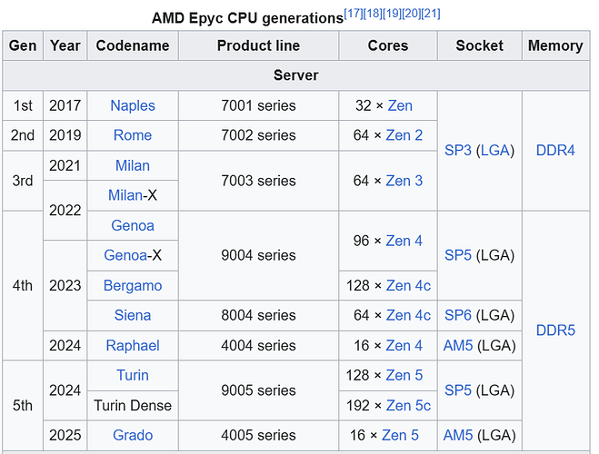Open the Raphael codename link
The height and width of the screenshot is (454, 599).
click(133, 346)
